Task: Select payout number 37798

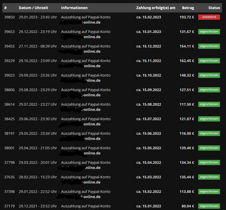Action: pyautogui.click(x=9, y=162)
